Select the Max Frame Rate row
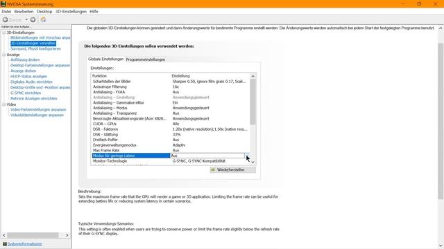 click(171, 151)
